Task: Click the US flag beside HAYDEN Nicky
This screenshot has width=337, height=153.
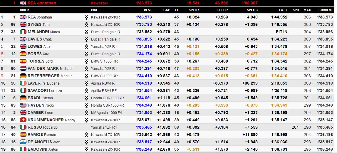Action: (x=23, y=105)
